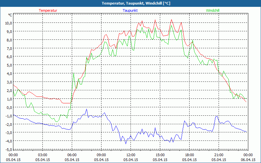
Task: Select the red 'Temperatur' legend label
Action: (48, 10)
